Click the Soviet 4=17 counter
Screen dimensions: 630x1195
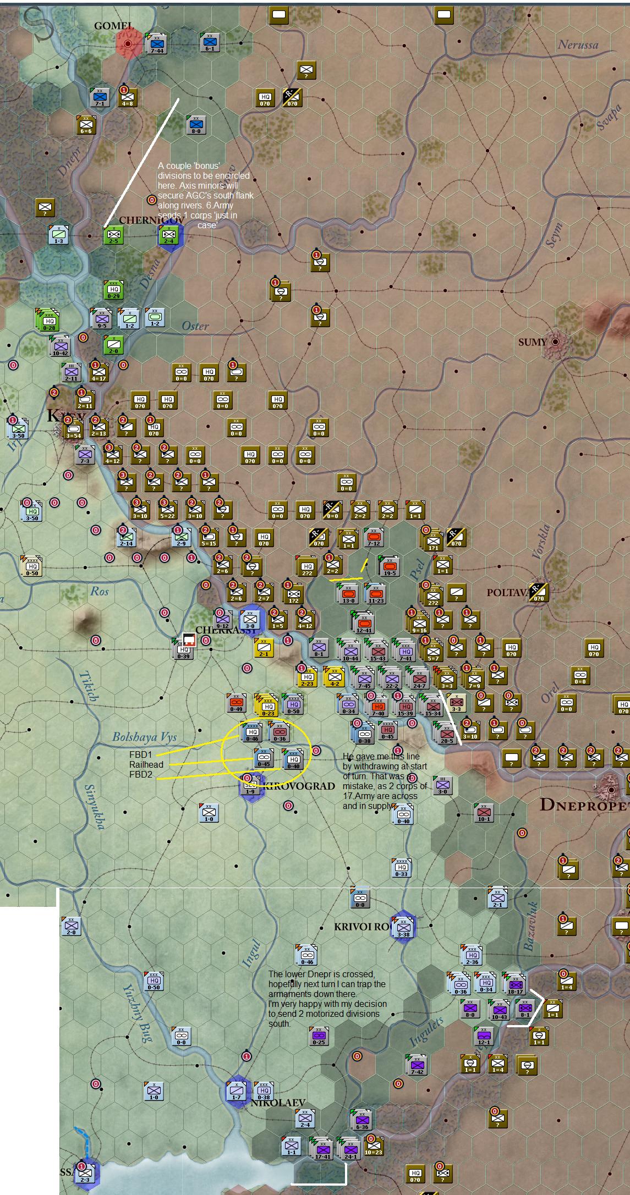point(99,372)
